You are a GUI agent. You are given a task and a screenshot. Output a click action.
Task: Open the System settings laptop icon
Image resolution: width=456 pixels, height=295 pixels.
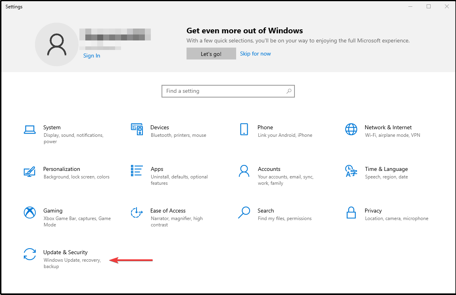[x=30, y=129]
